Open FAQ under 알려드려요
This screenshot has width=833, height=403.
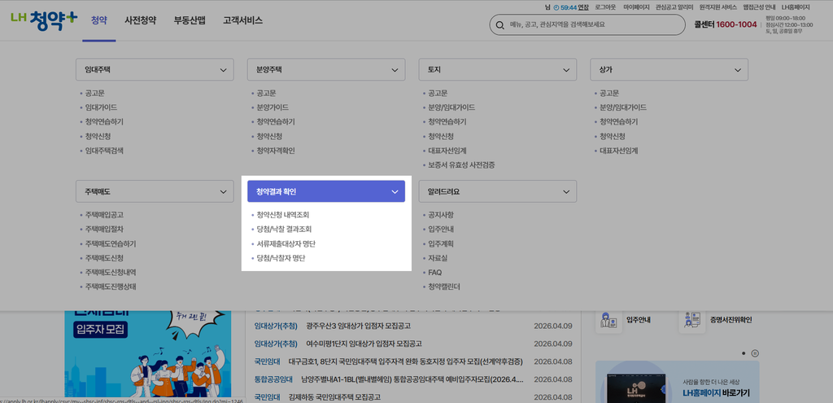pos(435,273)
